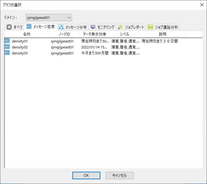
Task: Click the キャンセル button
Action: (x=120, y=176)
